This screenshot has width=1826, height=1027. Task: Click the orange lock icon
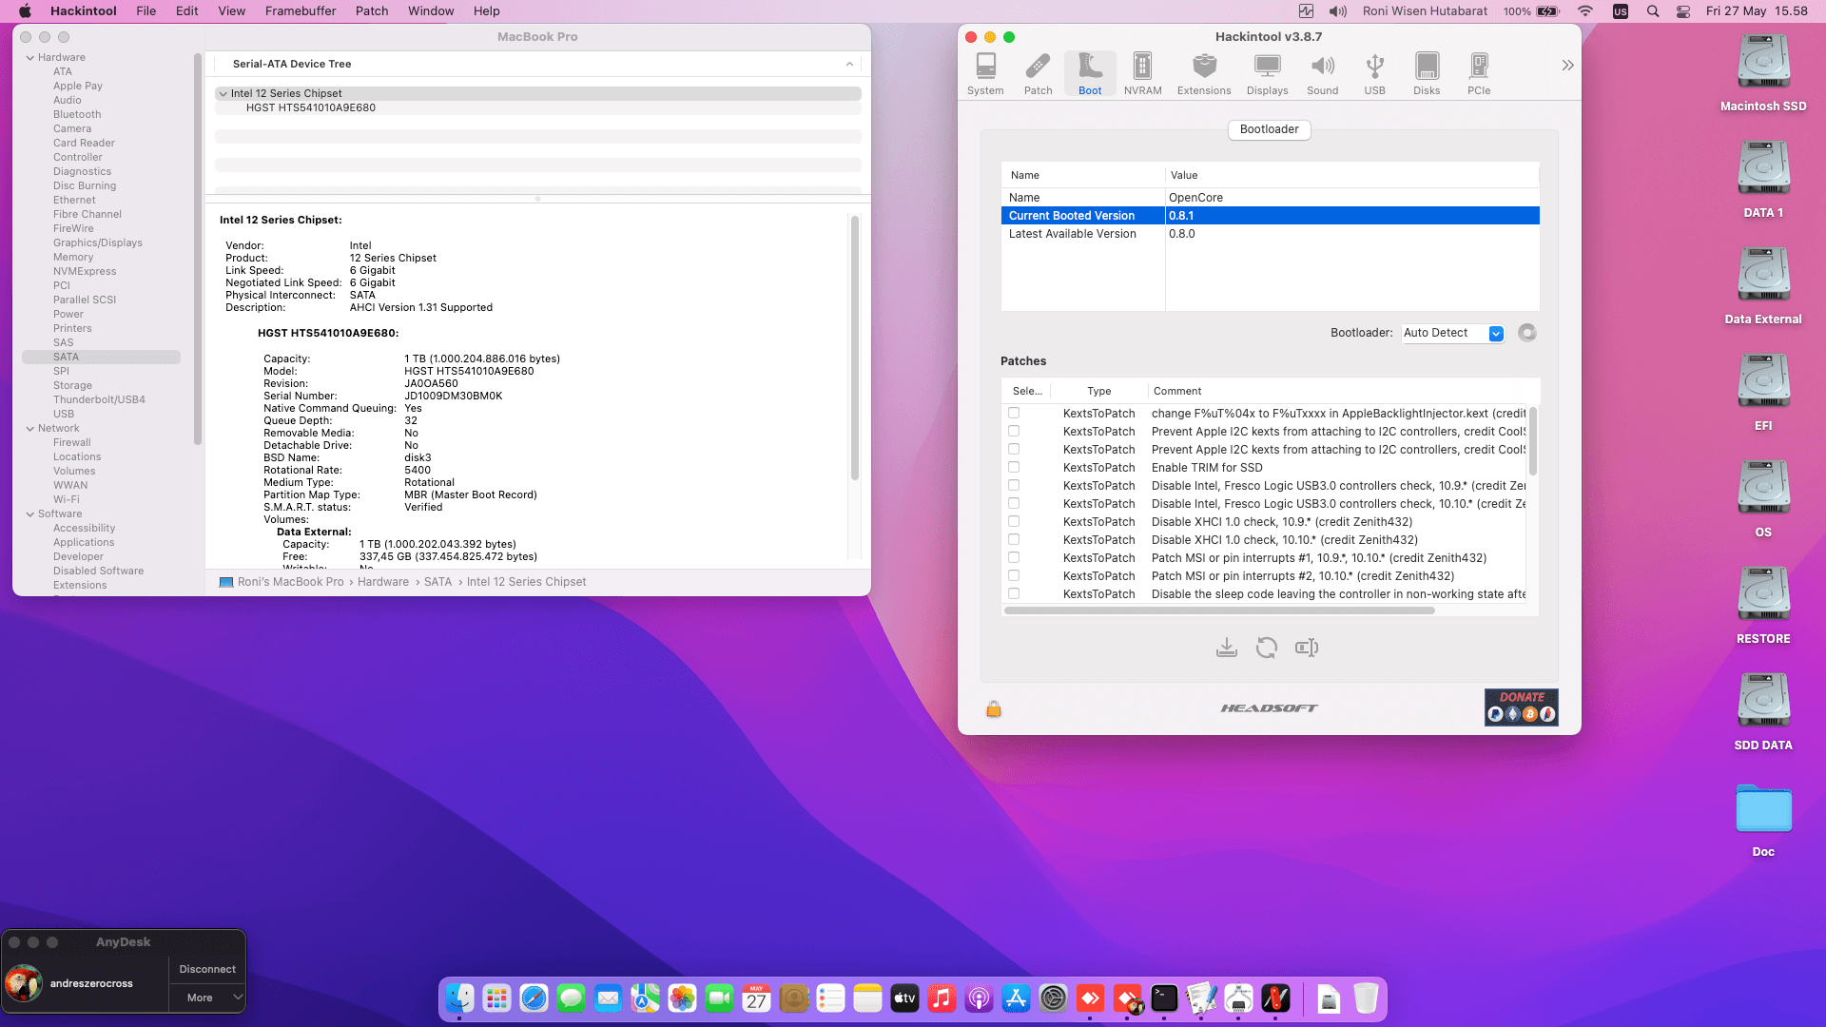[x=994, y=708]
